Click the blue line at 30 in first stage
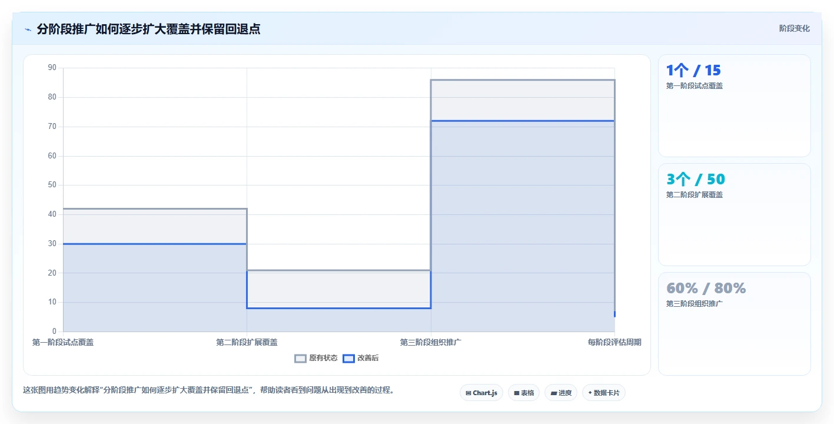The width and height of the screenshot is (834, 424). 155,244
